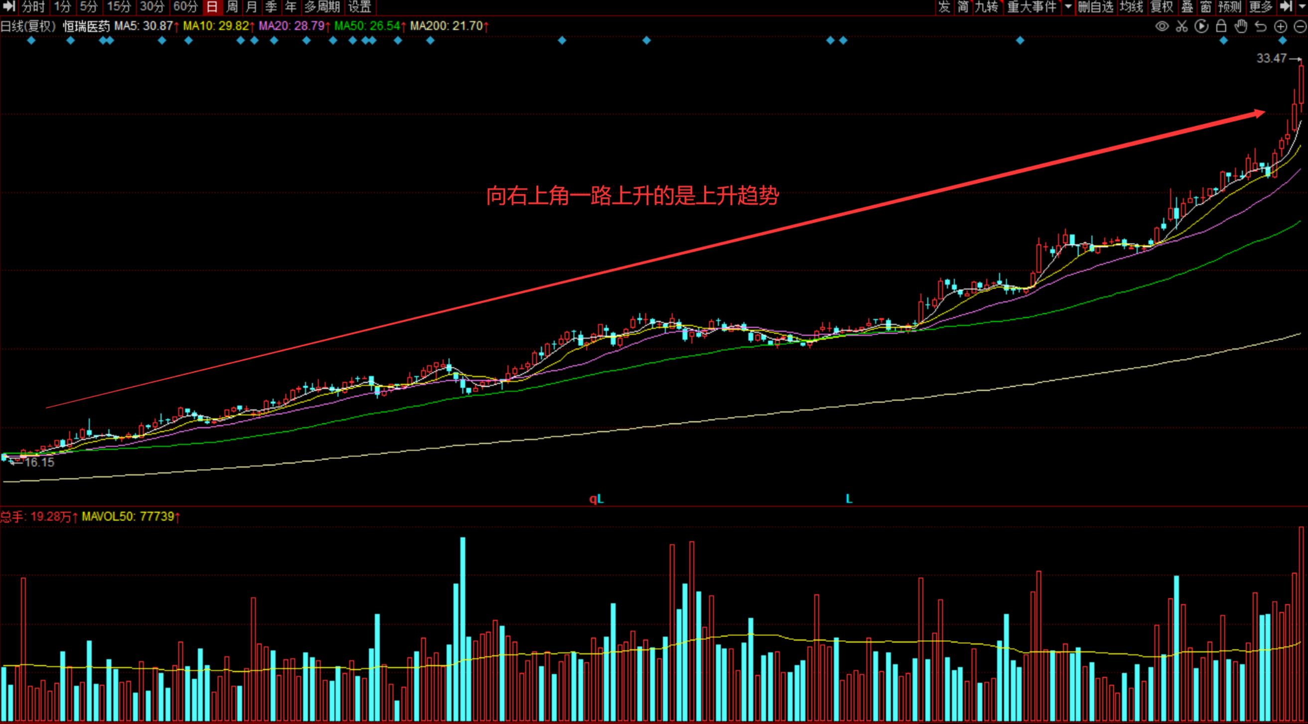Click top-left collapse arrow icon
The height and width of the screenshot is (724, 1308).
click(x=8, y=6)
